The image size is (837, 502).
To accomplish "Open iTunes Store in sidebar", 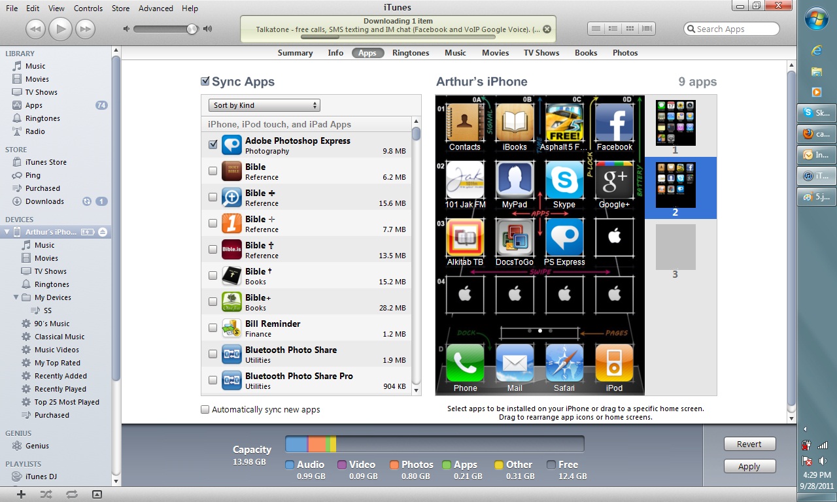I will [46, 162].
